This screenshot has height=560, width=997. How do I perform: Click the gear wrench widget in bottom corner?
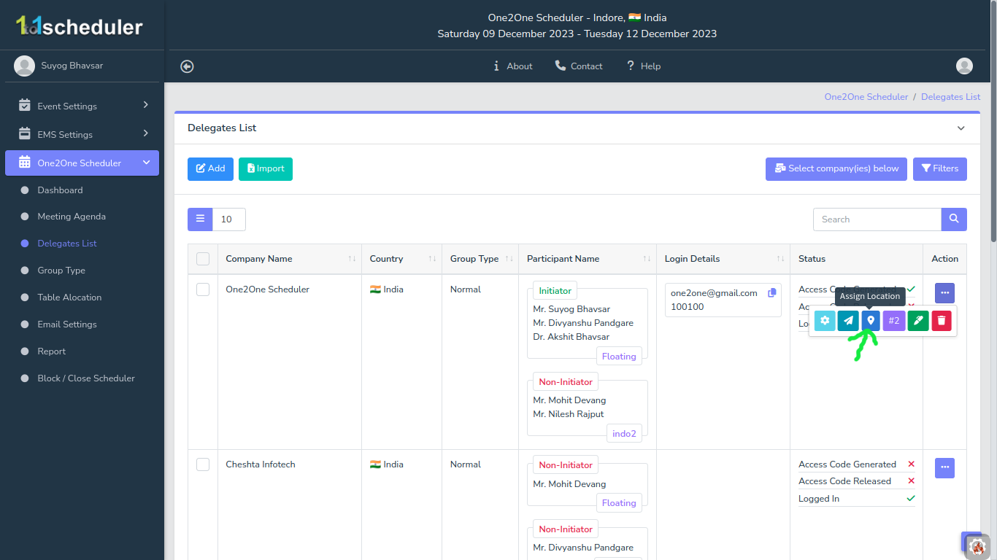point(977,545)
